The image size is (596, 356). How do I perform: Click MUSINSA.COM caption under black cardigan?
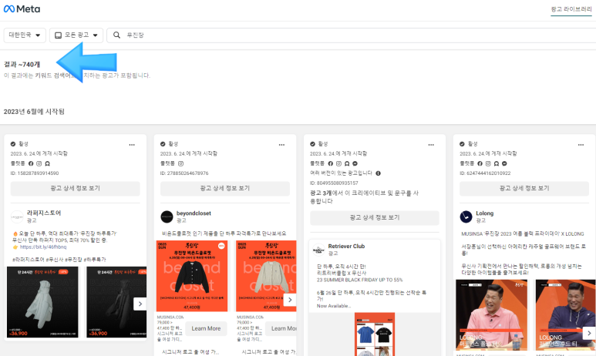coord(170,317)
